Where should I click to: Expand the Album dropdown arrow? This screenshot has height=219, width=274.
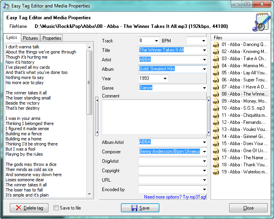204,69
